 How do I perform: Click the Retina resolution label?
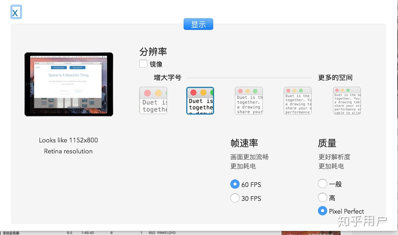point(68,151)
